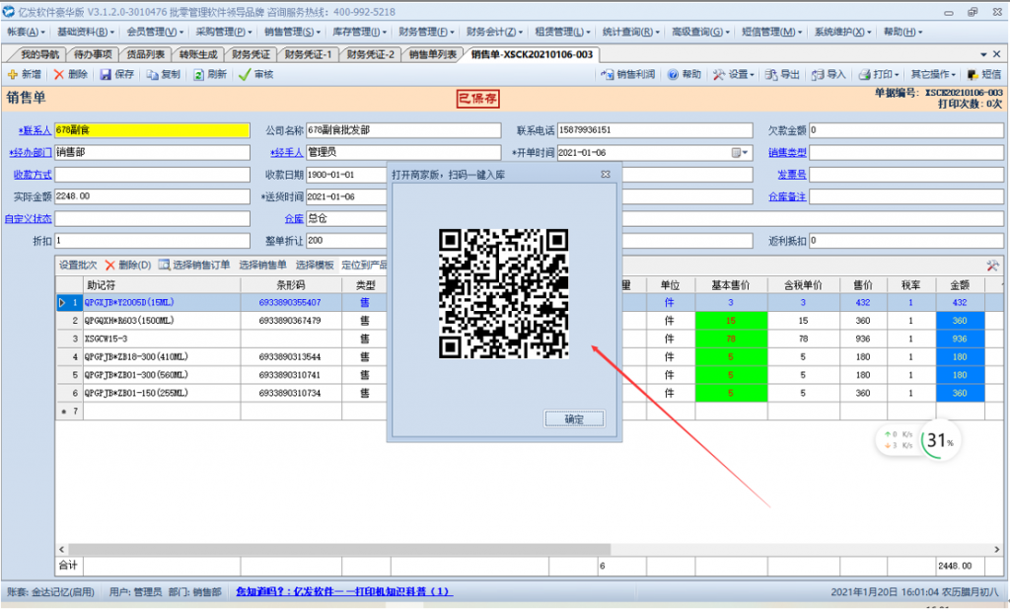Open the 设置 settings dropdown
This screenshot has height=610, width=1010.
click(734, 75)
